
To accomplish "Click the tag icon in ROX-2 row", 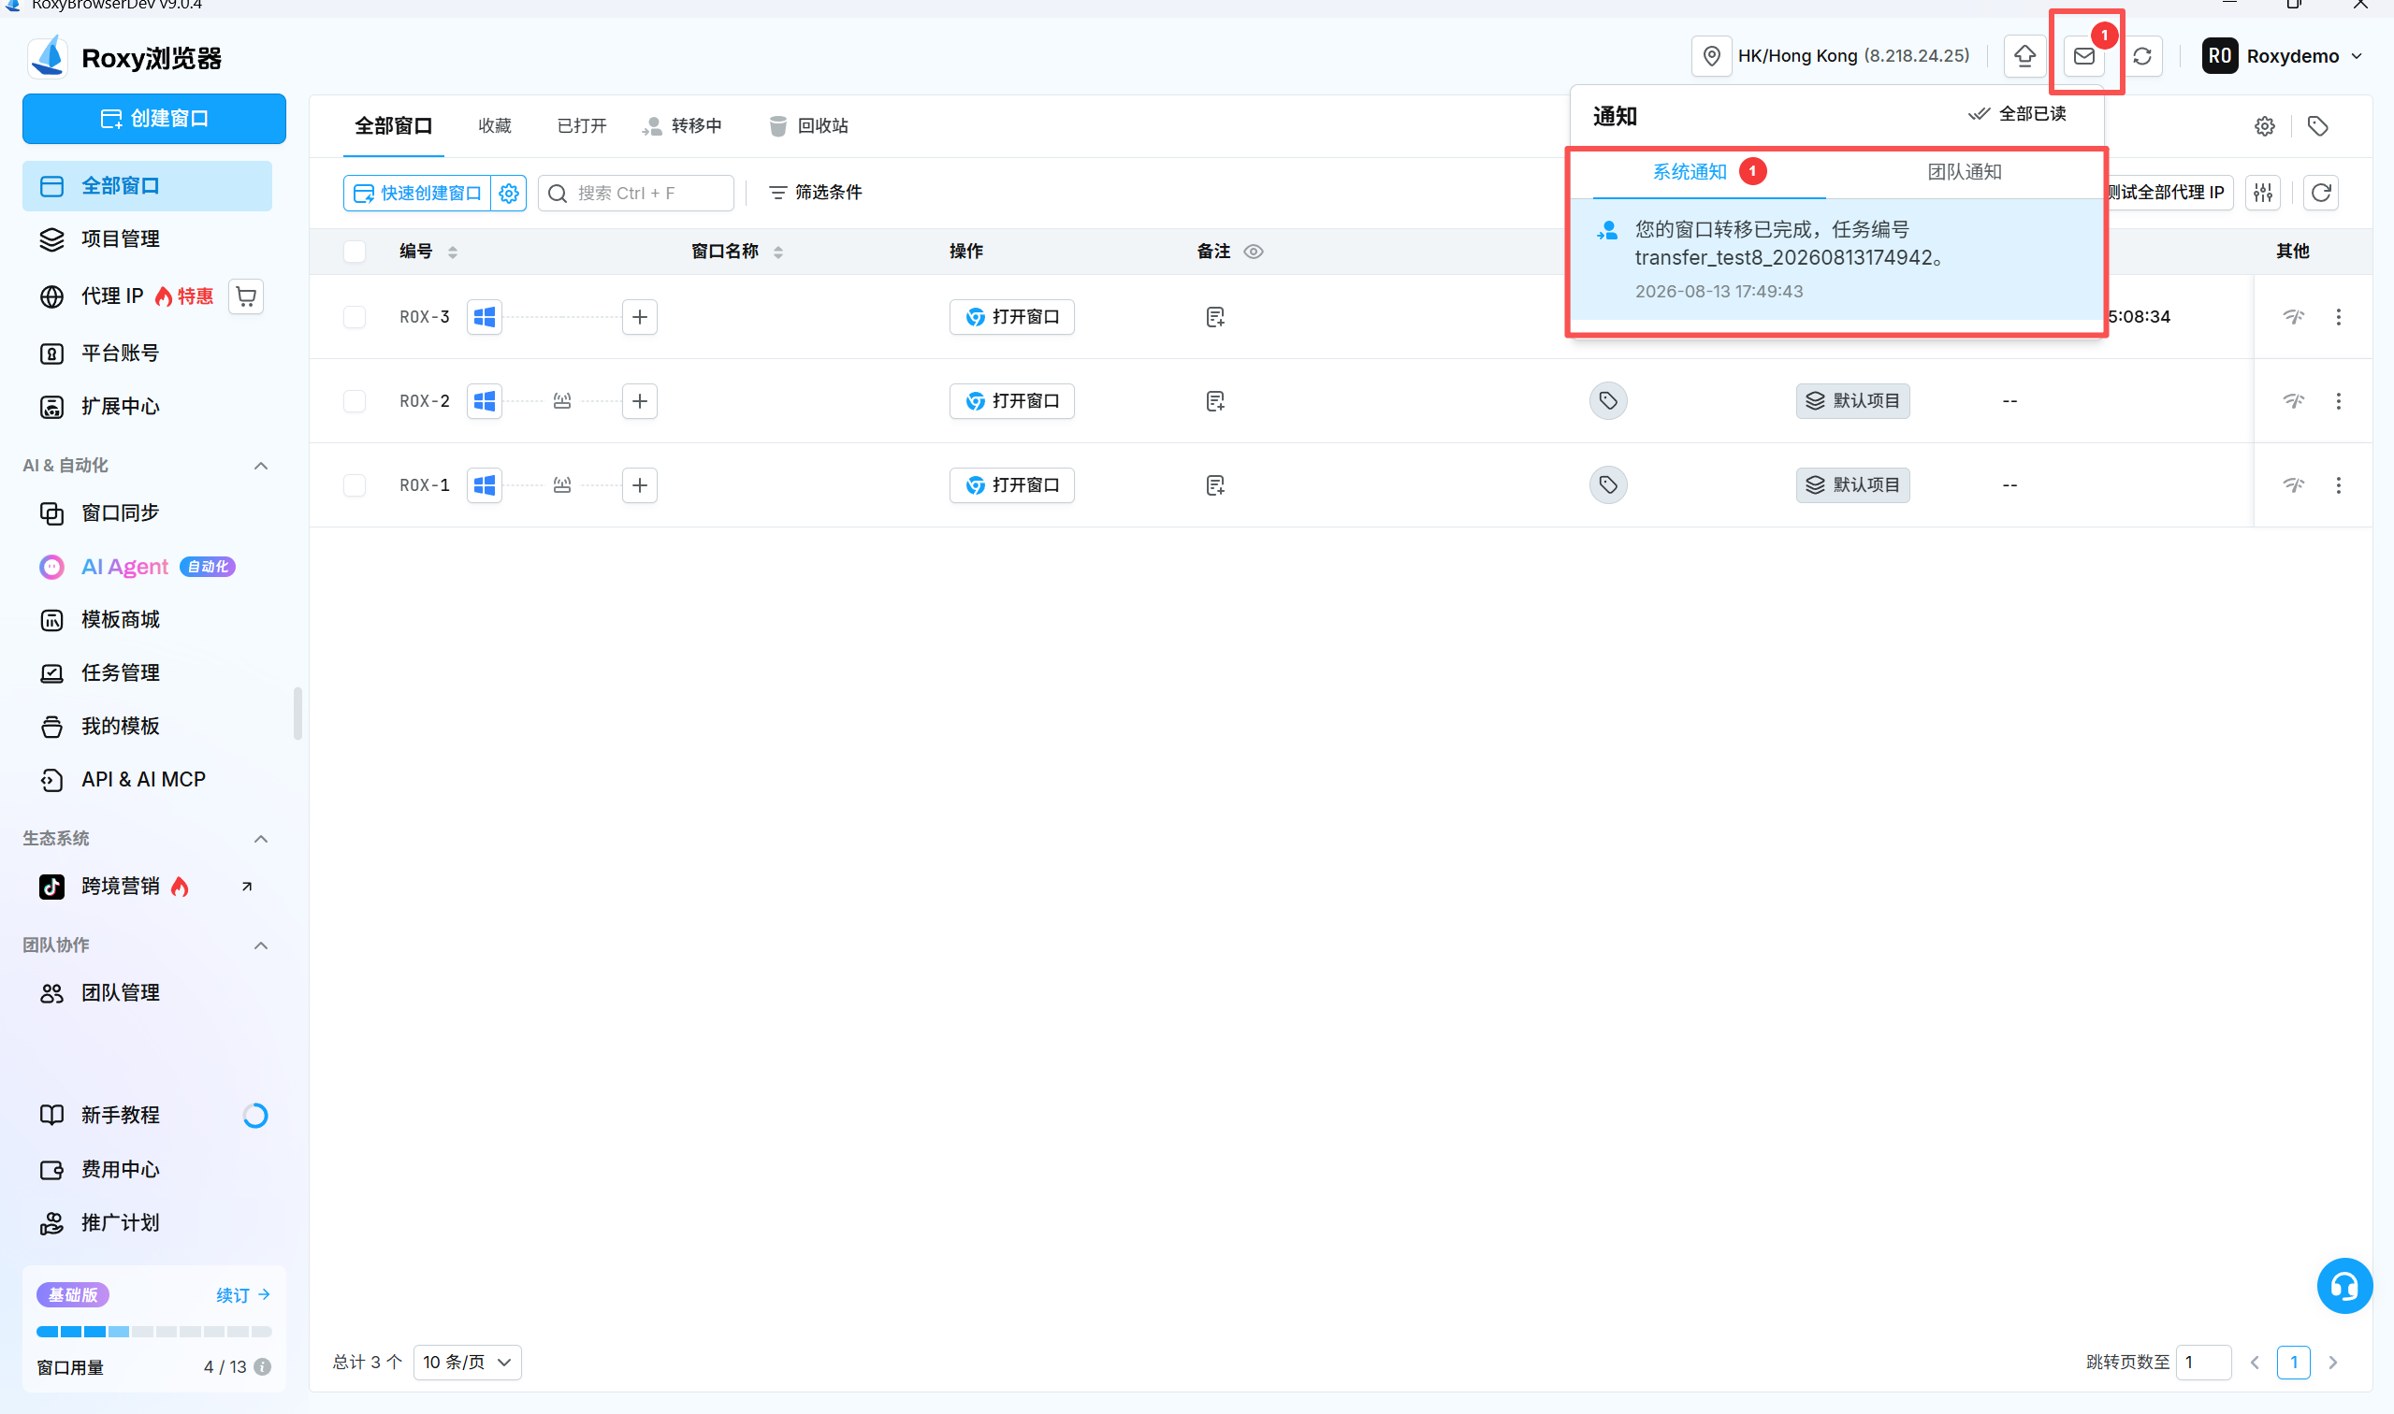I will click(1608, 401).
